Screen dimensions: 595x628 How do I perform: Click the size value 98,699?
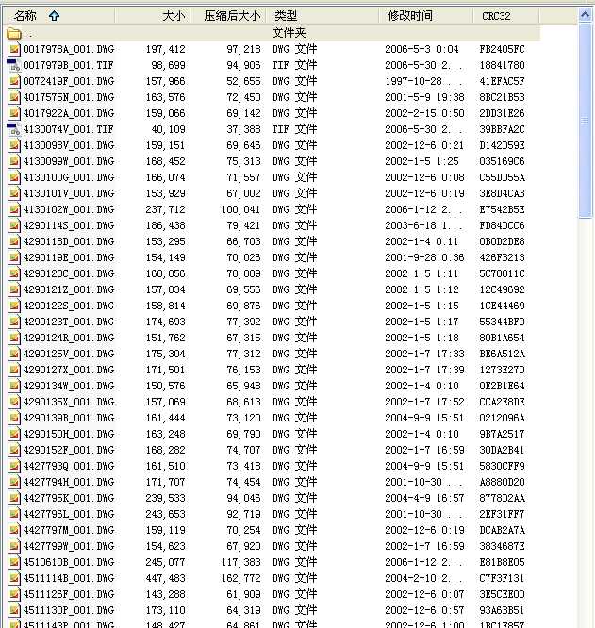click(x=169, y=65)
